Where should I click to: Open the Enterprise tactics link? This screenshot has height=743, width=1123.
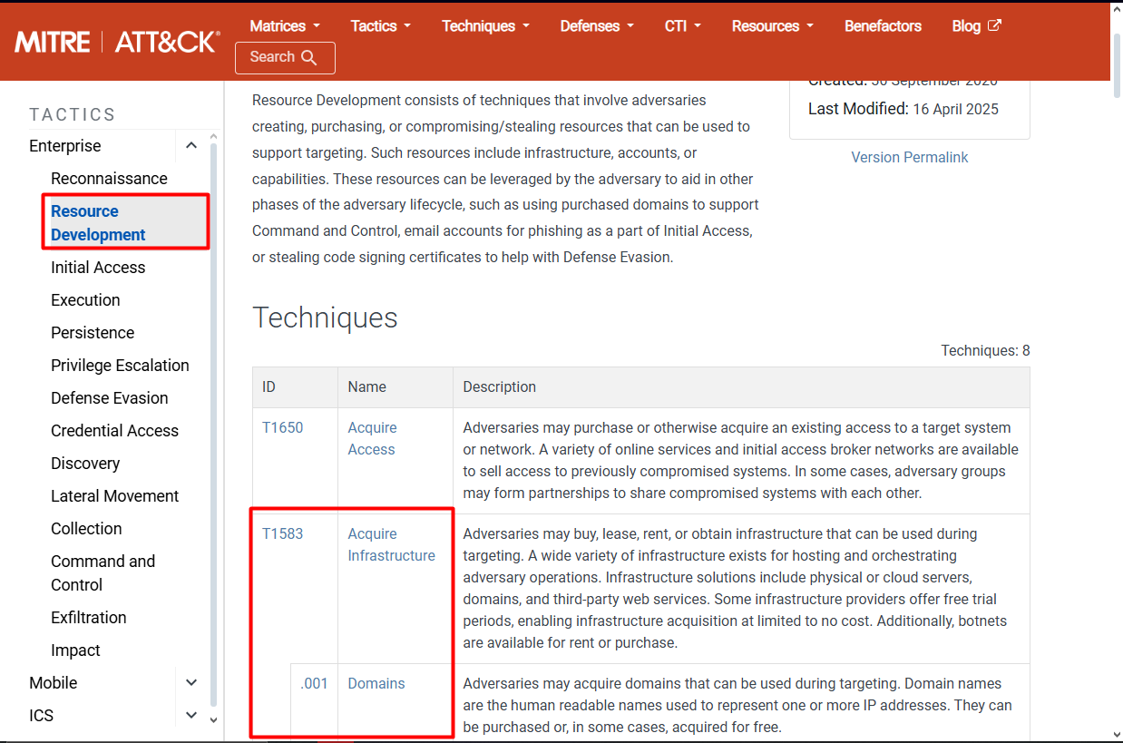point(65,146)
